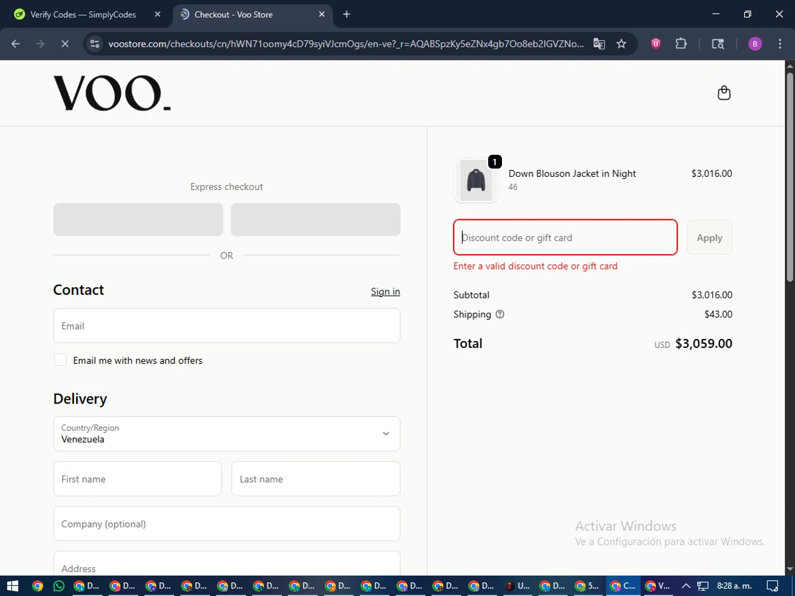Click the Down Blouson Jacket product thumbnail

pyautogui.click(x=476, y=180)
